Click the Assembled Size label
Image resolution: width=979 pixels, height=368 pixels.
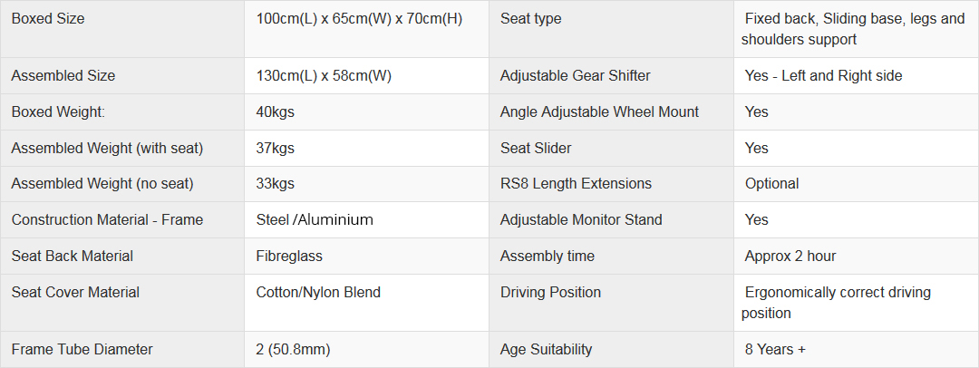click(x=63, y=75)
